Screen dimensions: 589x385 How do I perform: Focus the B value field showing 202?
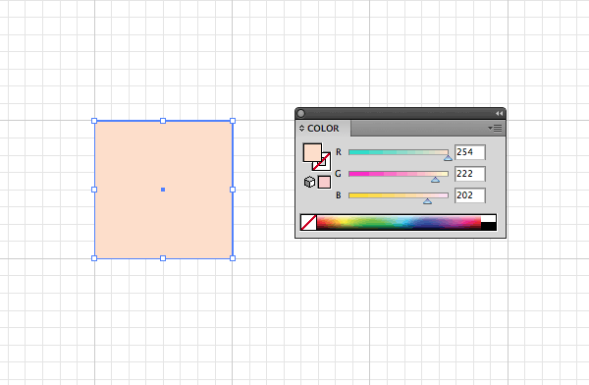470,195
